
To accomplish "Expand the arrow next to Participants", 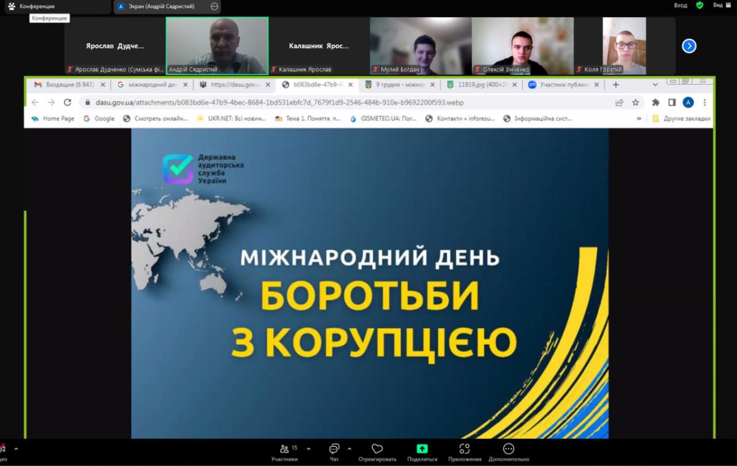I will pyautogui.click(x=308, y=449).
